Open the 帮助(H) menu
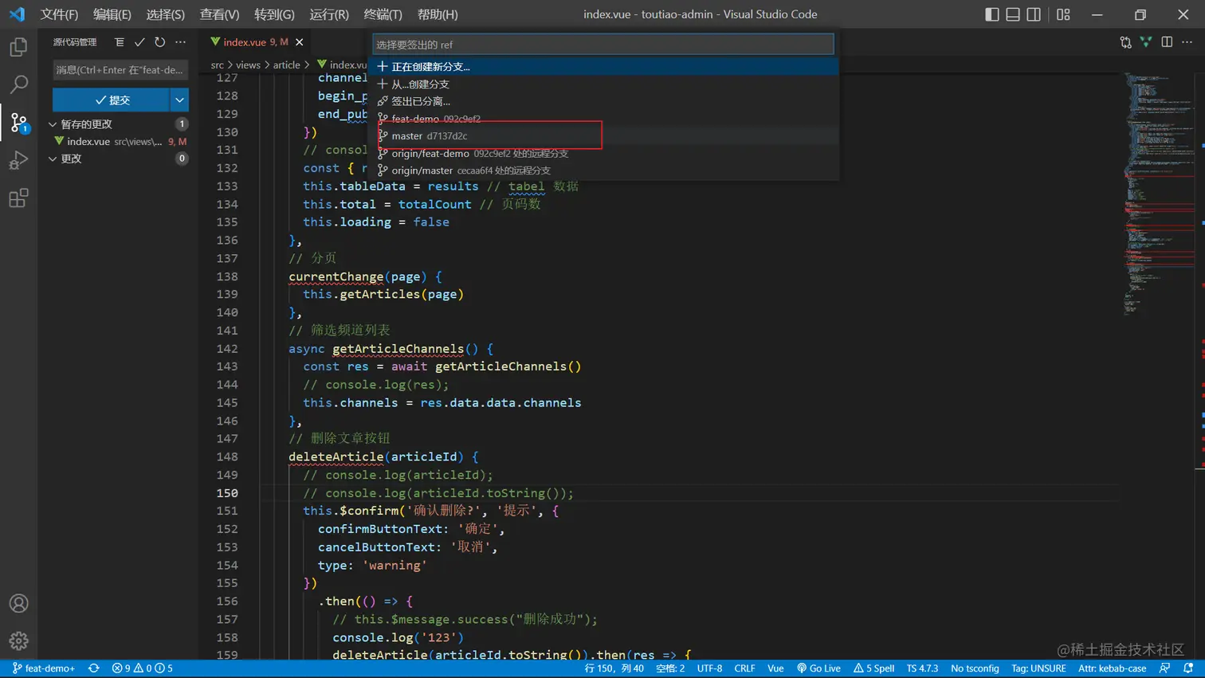1205x678 pixels. [438, 14]
